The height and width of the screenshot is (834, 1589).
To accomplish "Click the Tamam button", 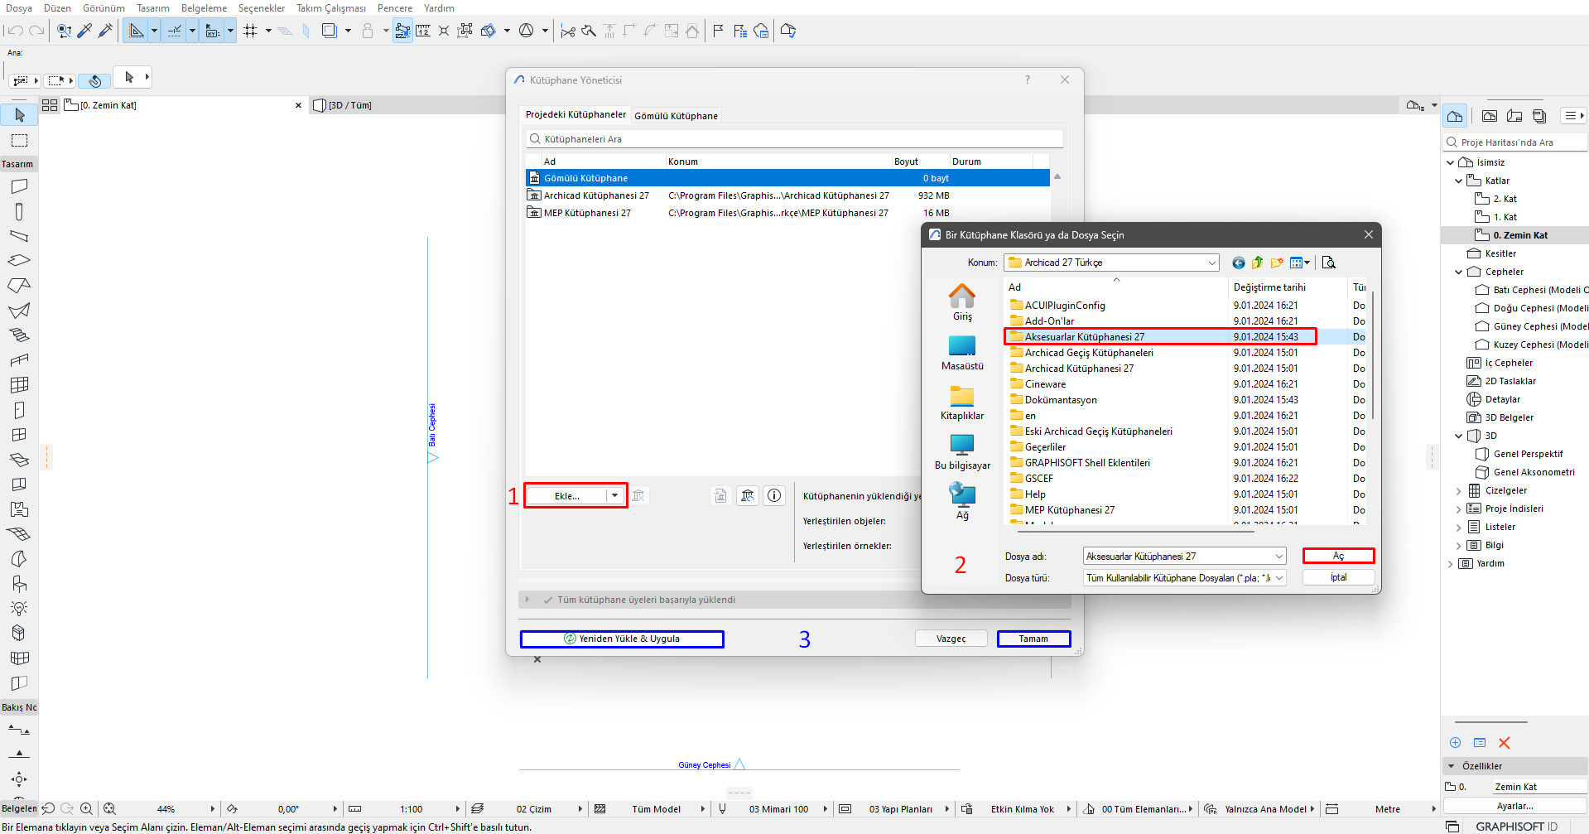I will point(1033,639).
